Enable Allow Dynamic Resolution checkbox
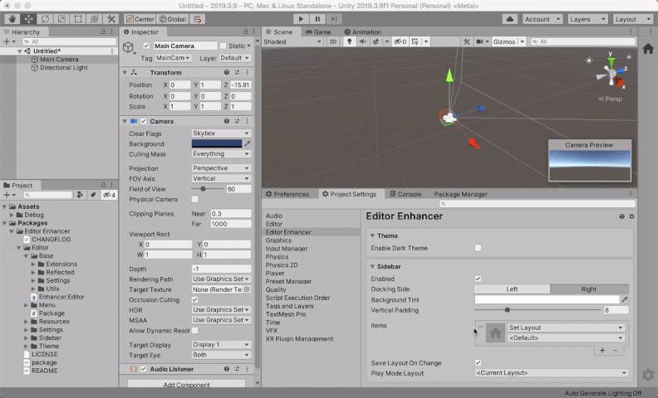Screen dimensions: 658x398 [194, 331]
